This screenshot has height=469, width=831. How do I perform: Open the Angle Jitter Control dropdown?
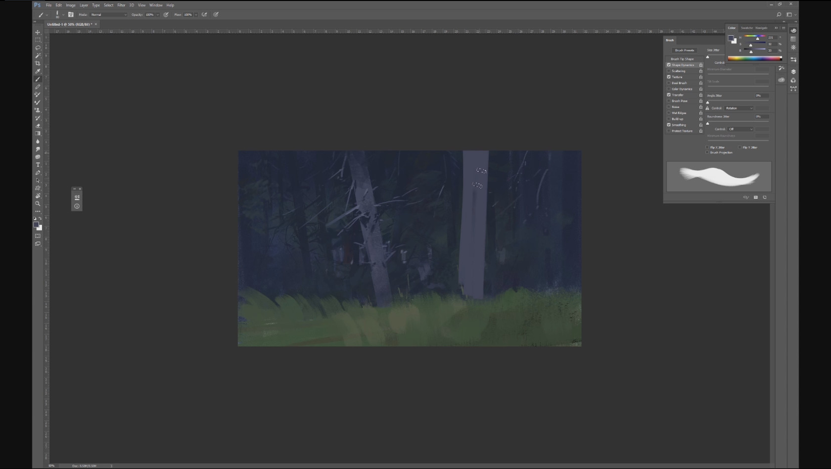pyautogui.click(x=739, y=108)
